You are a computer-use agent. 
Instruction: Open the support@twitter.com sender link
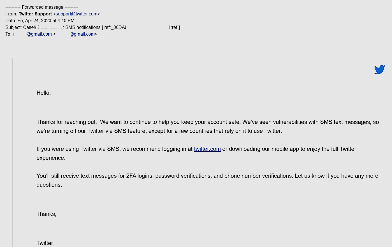click(76, 14)
